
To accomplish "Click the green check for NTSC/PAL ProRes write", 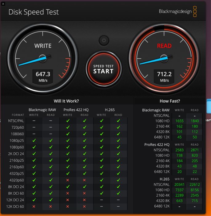I will point(68,121).
